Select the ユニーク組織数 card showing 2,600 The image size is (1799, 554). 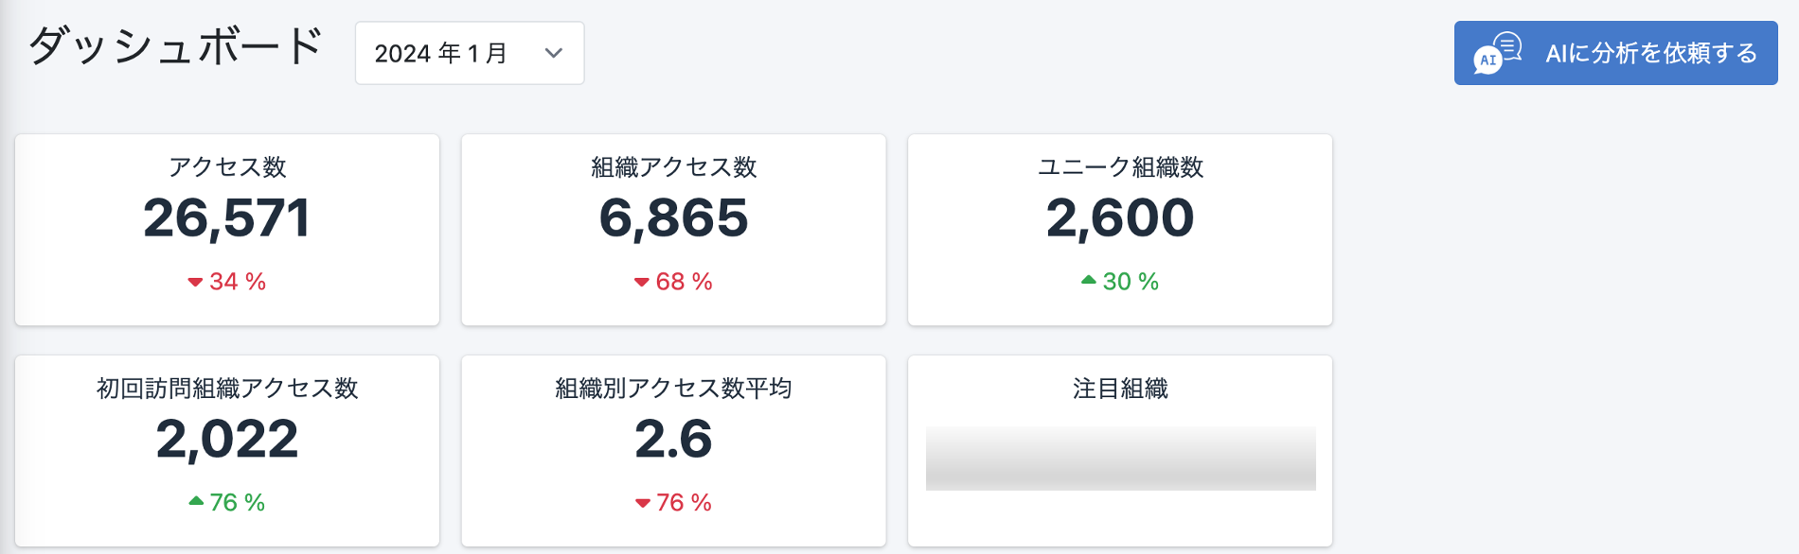point(1120,230)
